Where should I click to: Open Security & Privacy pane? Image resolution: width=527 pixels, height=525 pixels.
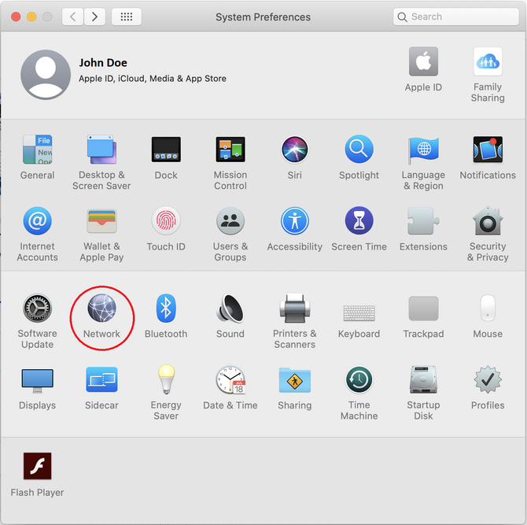pos(488,221)
